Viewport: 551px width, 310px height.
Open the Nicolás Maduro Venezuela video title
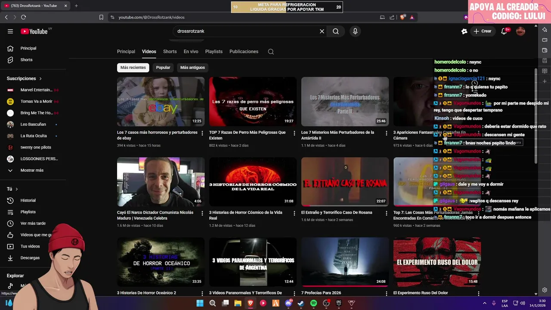[x=155, y=215]
